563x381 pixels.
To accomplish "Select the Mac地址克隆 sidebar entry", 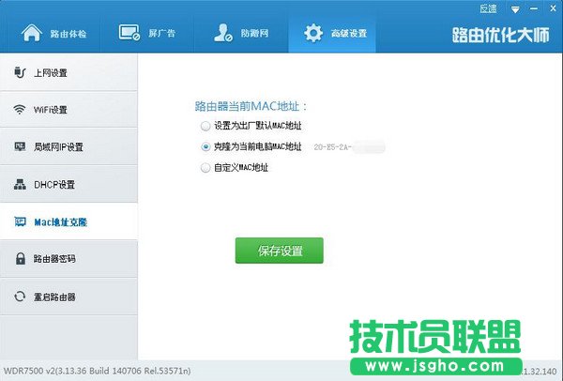I will (x=68, y=221).
